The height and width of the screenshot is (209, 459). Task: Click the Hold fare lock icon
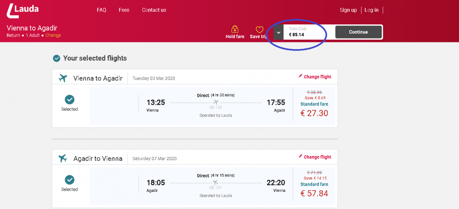(235, 29)
